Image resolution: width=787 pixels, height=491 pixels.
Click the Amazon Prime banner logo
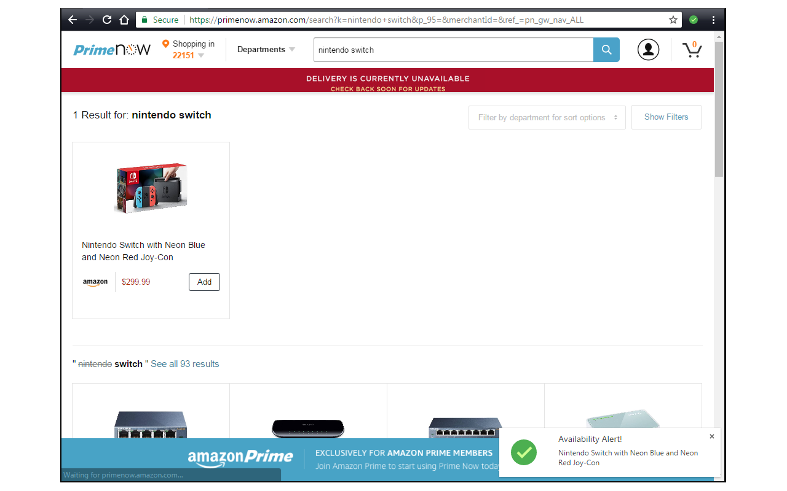coord(240,458)
